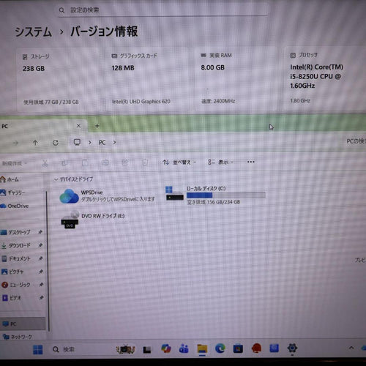Open File Explorer from taskbar
The height and width of the screenshot is (366, 366).
pos(202,349)
